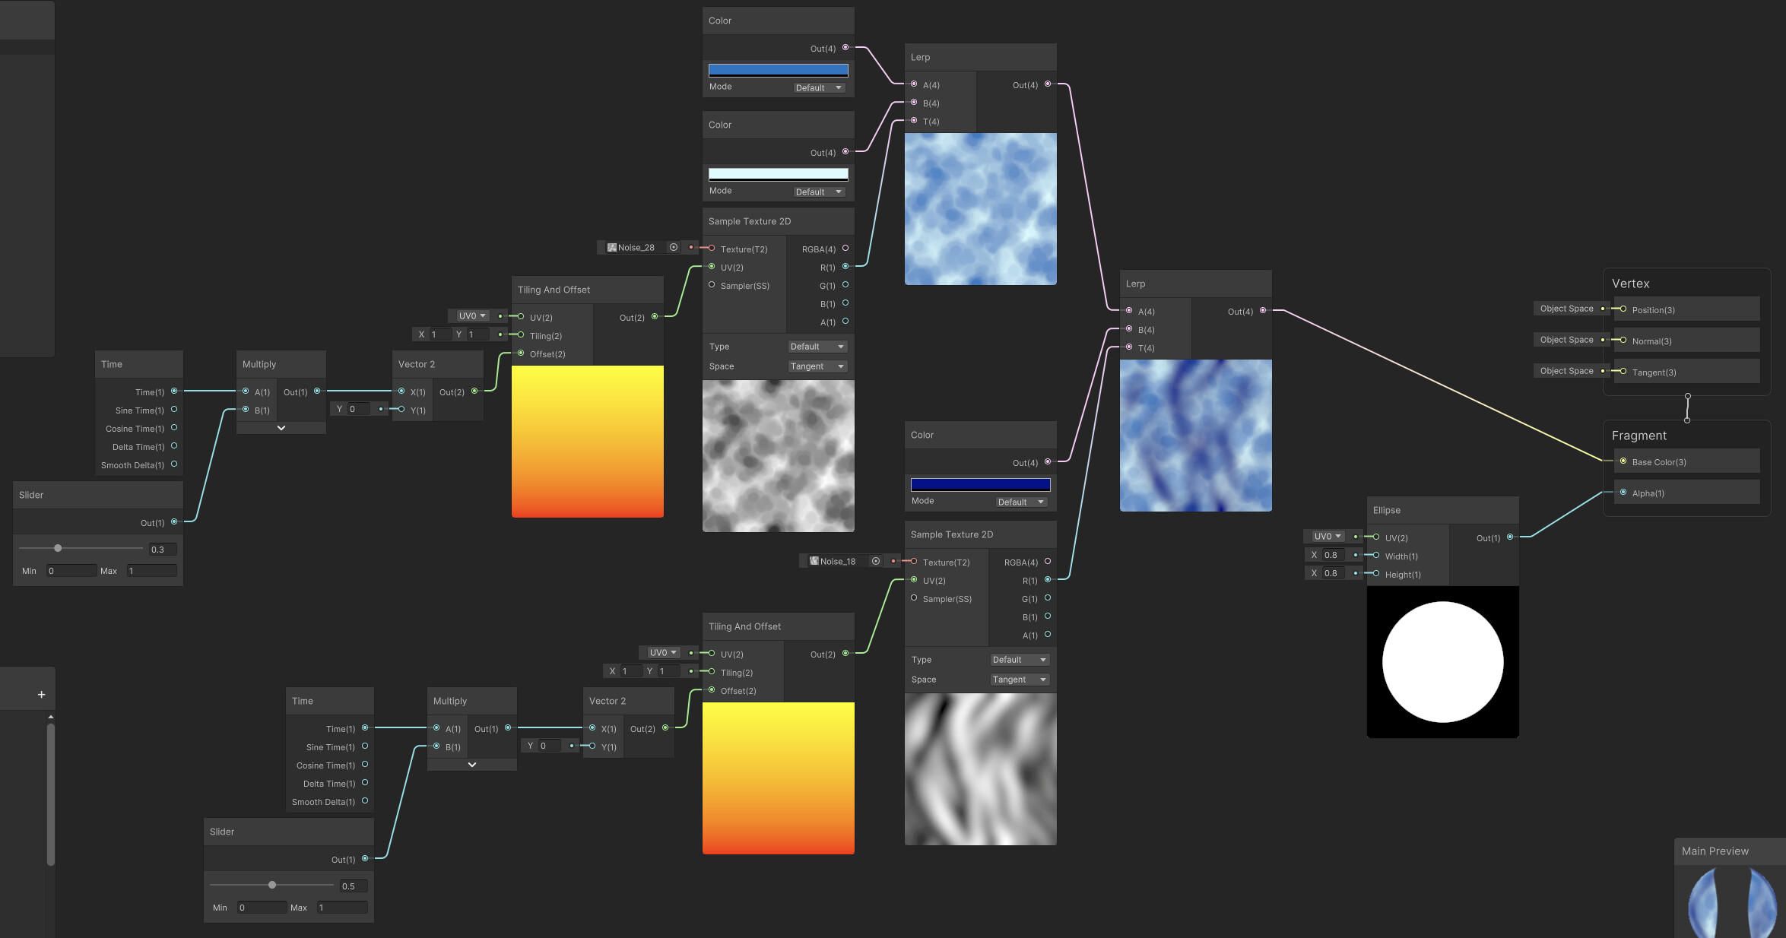Viewport: 1786px width, 938px height.
Task: Click the Smooth Delta(1) output port on Time node
Action: (x=174, y=464)
